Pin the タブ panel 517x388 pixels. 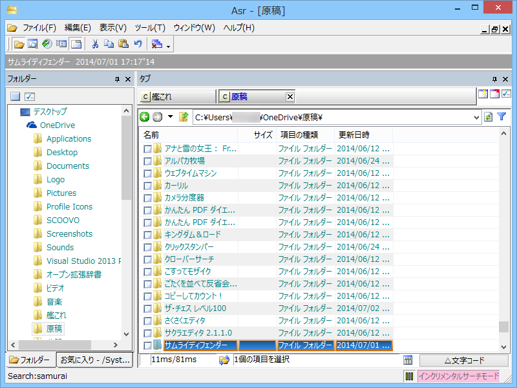click(494, 79)
